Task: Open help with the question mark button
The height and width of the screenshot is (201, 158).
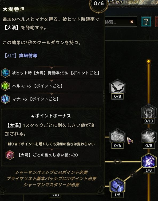Action: tap(146, 22)
